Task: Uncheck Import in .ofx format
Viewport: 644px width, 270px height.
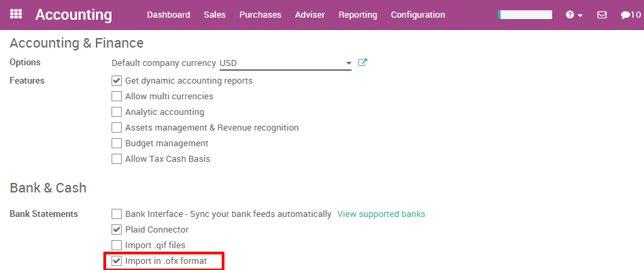Action: pyautogui.click(x=117, y=260)
